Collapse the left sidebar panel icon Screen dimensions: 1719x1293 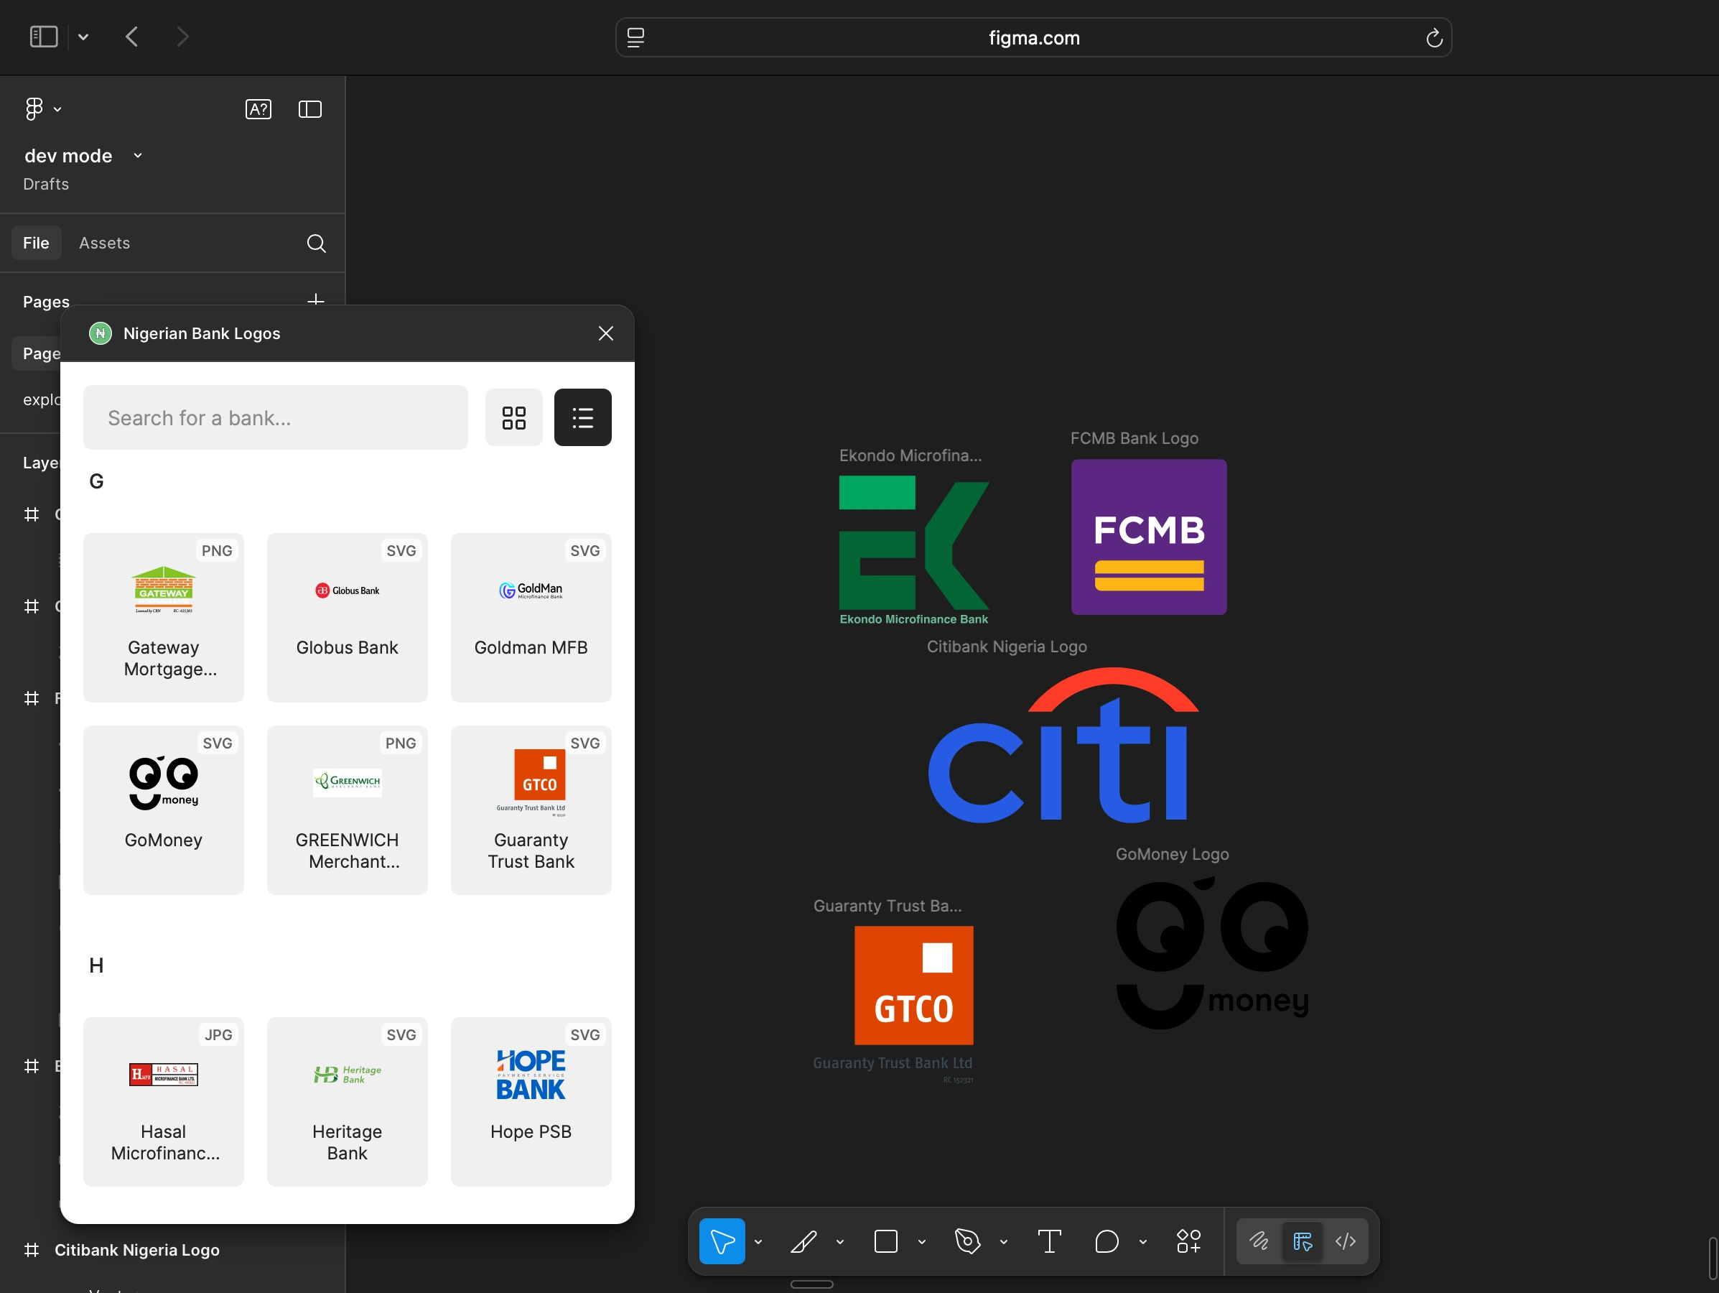tap(310, 109)
